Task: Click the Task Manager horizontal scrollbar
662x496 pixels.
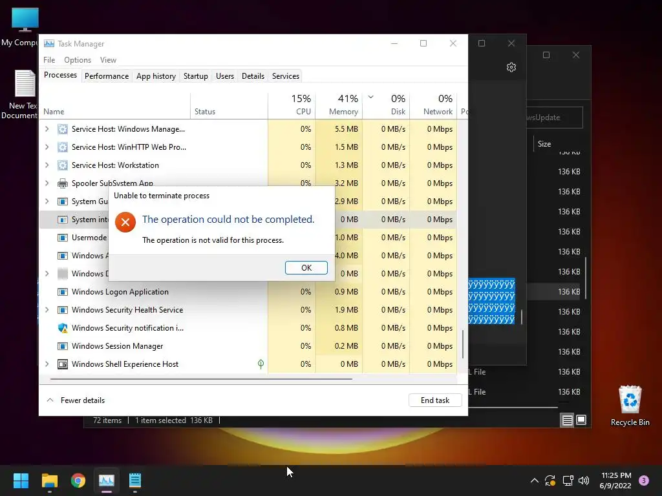Action: [201, 379]
